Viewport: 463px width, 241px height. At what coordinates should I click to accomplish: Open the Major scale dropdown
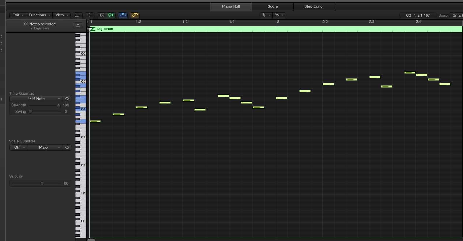pyautogui.click(x=45, y=147)
